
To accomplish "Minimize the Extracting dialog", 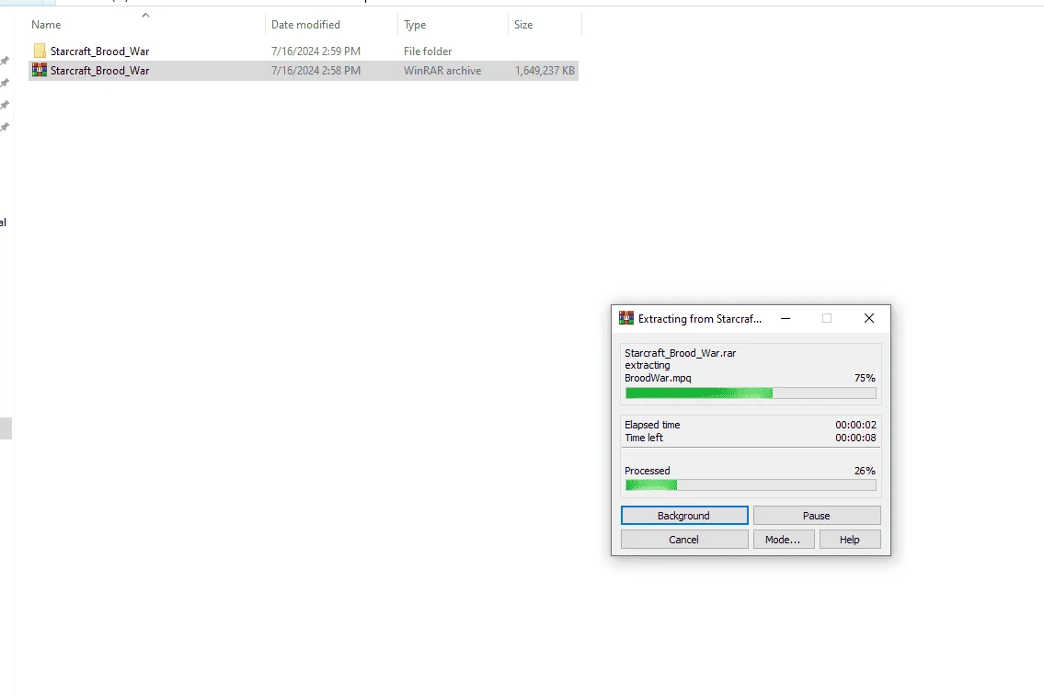I will pos(786,318).
